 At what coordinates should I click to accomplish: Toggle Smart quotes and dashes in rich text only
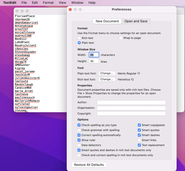click(x=79, y=150)
